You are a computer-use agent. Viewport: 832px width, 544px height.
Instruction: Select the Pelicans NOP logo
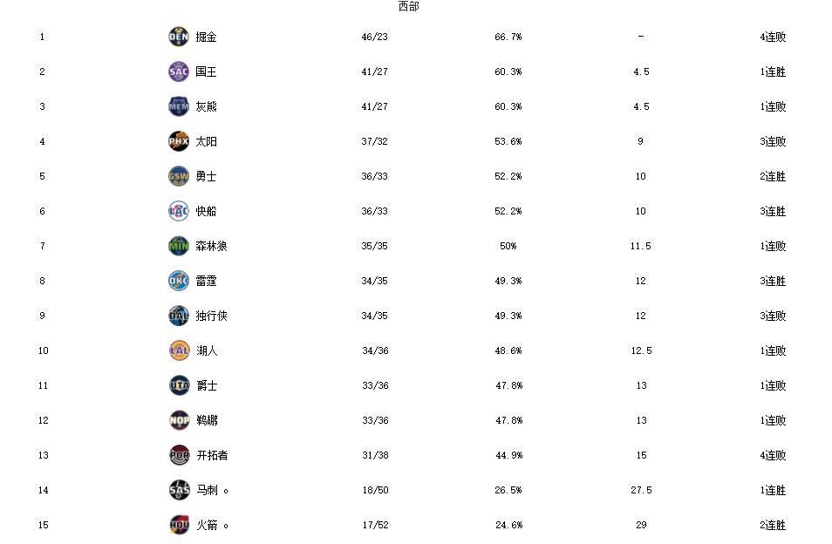(178, 420)
